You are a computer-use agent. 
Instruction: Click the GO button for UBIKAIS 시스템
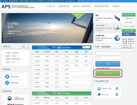tap(117, 88)
